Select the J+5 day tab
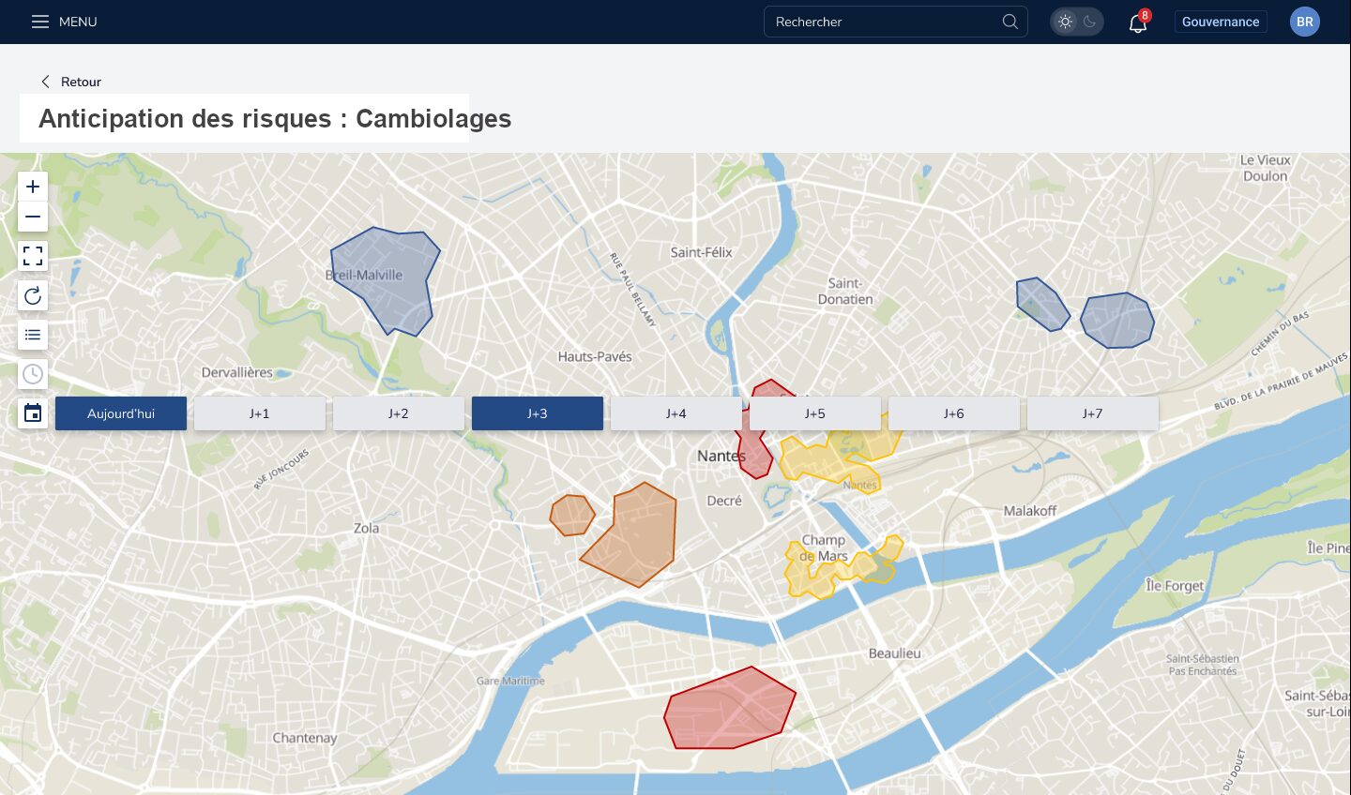 tap(815, 413)
